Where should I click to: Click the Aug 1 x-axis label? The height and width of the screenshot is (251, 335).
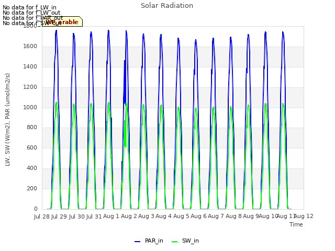point(111,216)
